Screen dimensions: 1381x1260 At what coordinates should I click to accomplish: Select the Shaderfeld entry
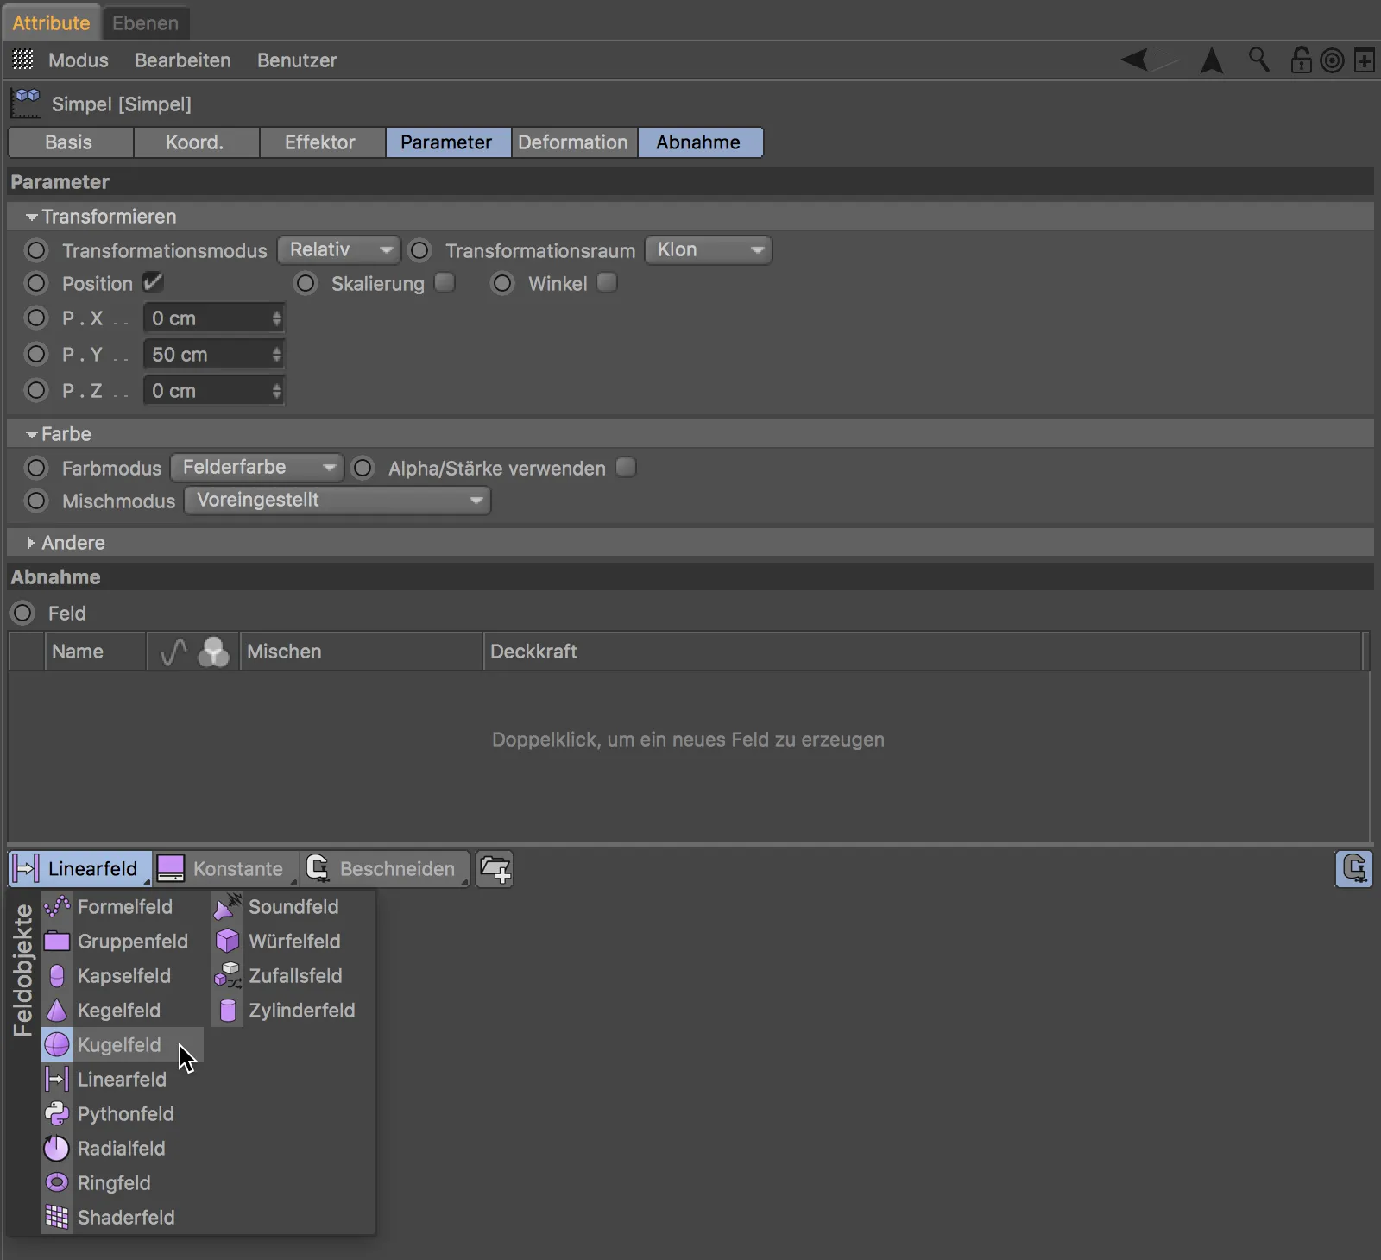click(123, 1217)
